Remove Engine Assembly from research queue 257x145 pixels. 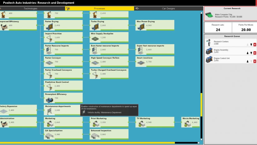click(x=255, y=53)
